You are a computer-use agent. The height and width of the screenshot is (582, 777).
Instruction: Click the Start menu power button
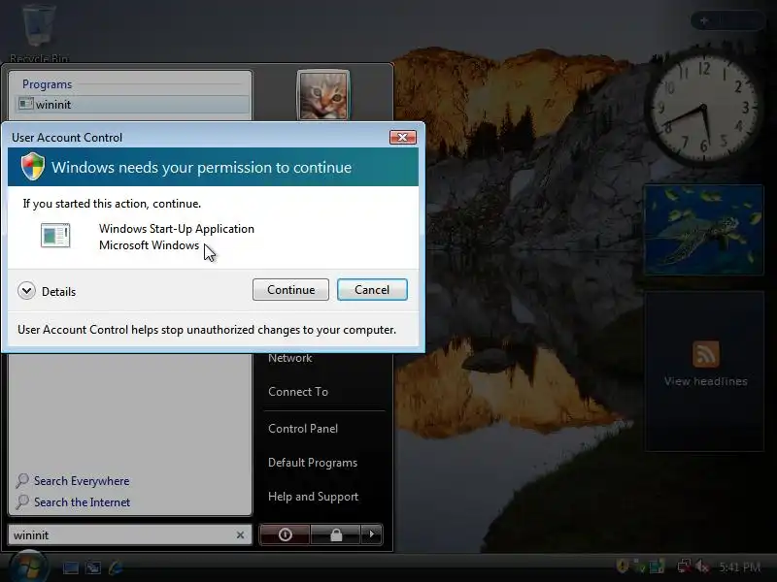click(x=285, y=534)
